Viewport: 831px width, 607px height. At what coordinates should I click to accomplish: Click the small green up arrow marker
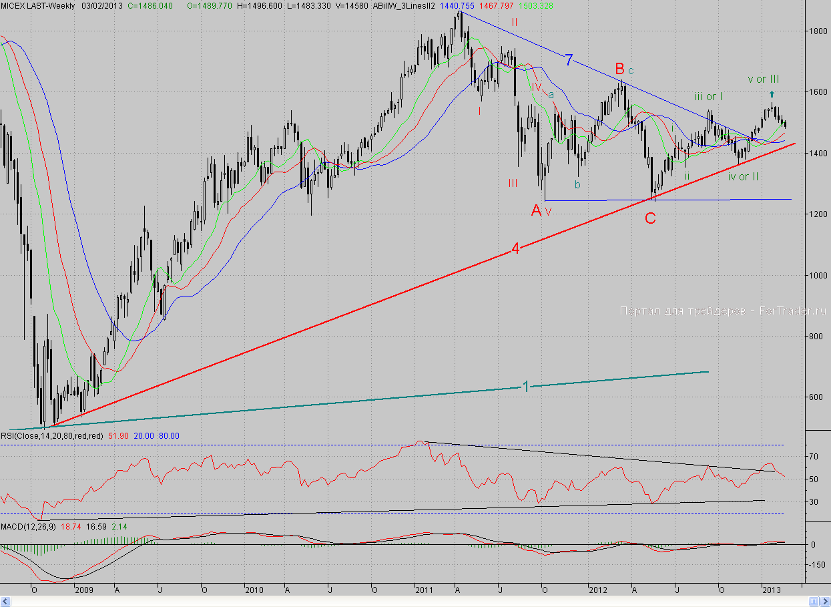coord(772,94)
